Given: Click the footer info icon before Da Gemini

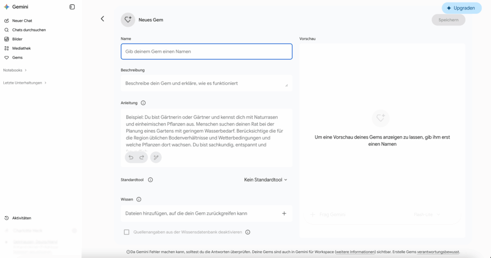Looking at the screenshot, I should 128,252.
